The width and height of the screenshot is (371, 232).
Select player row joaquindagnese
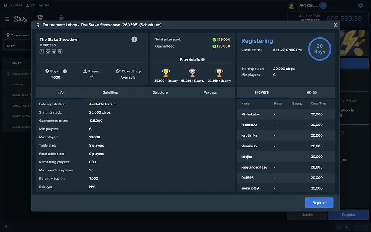tap(286, 167)
